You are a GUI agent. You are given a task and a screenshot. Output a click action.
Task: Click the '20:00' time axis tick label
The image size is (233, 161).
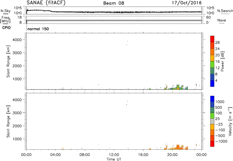coord(172,155)
